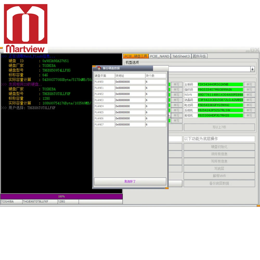
Task: Click 单写 button next to 指纹码
Action: pyautogui.click(x=249, y=89)
